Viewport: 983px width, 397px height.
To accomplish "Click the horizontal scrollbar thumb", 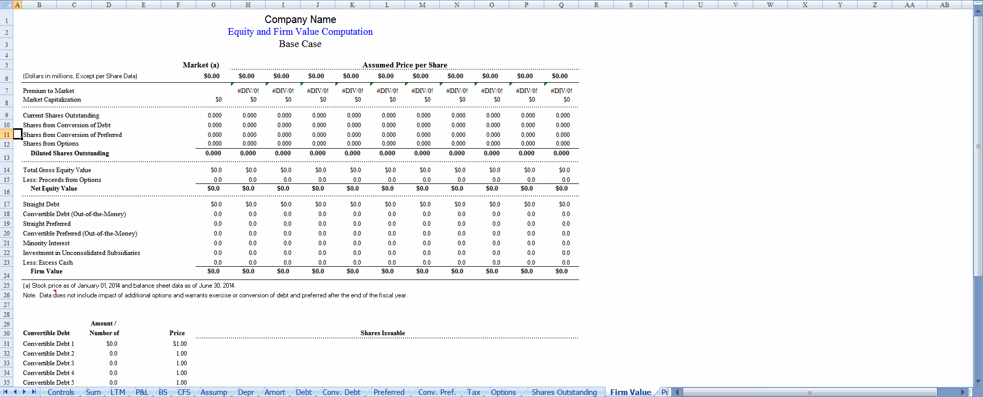I will click(x=809, y=392).
